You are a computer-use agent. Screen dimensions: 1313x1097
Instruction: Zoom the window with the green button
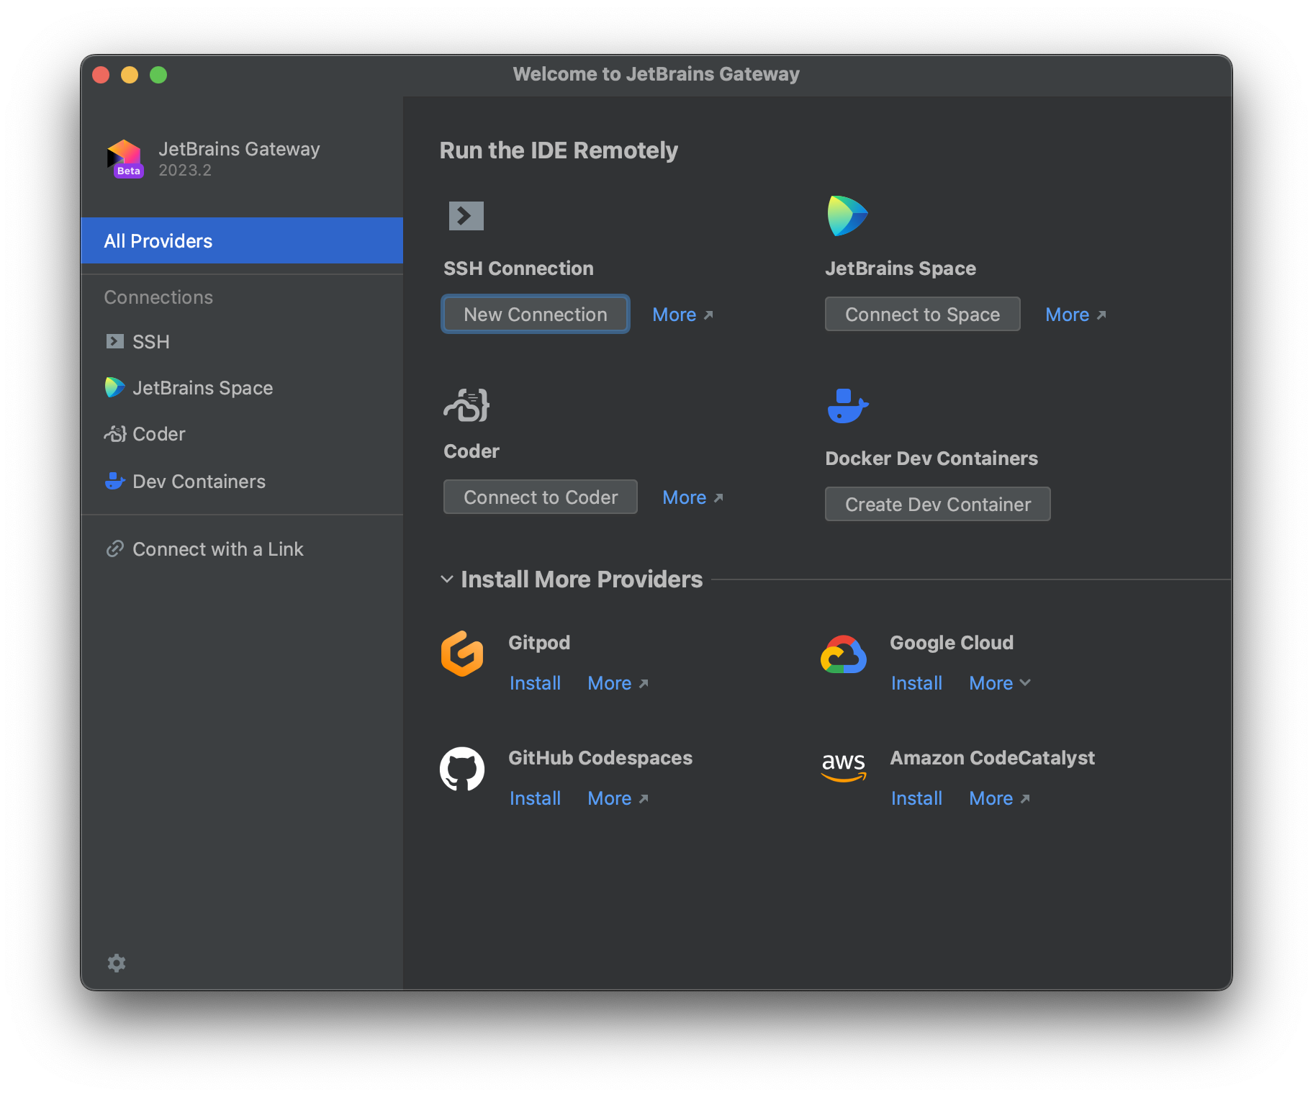tap(158, 75)
